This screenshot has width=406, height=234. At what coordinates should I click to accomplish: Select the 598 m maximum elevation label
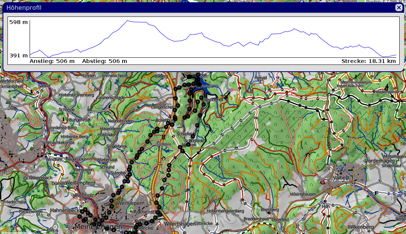(19, 22)
